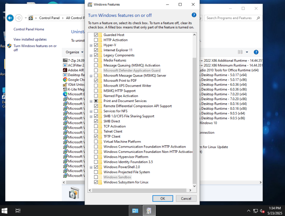Uncheck the Guarded Host feature
Viewport: 285px width, 216px height.
(x=96, y=35)
